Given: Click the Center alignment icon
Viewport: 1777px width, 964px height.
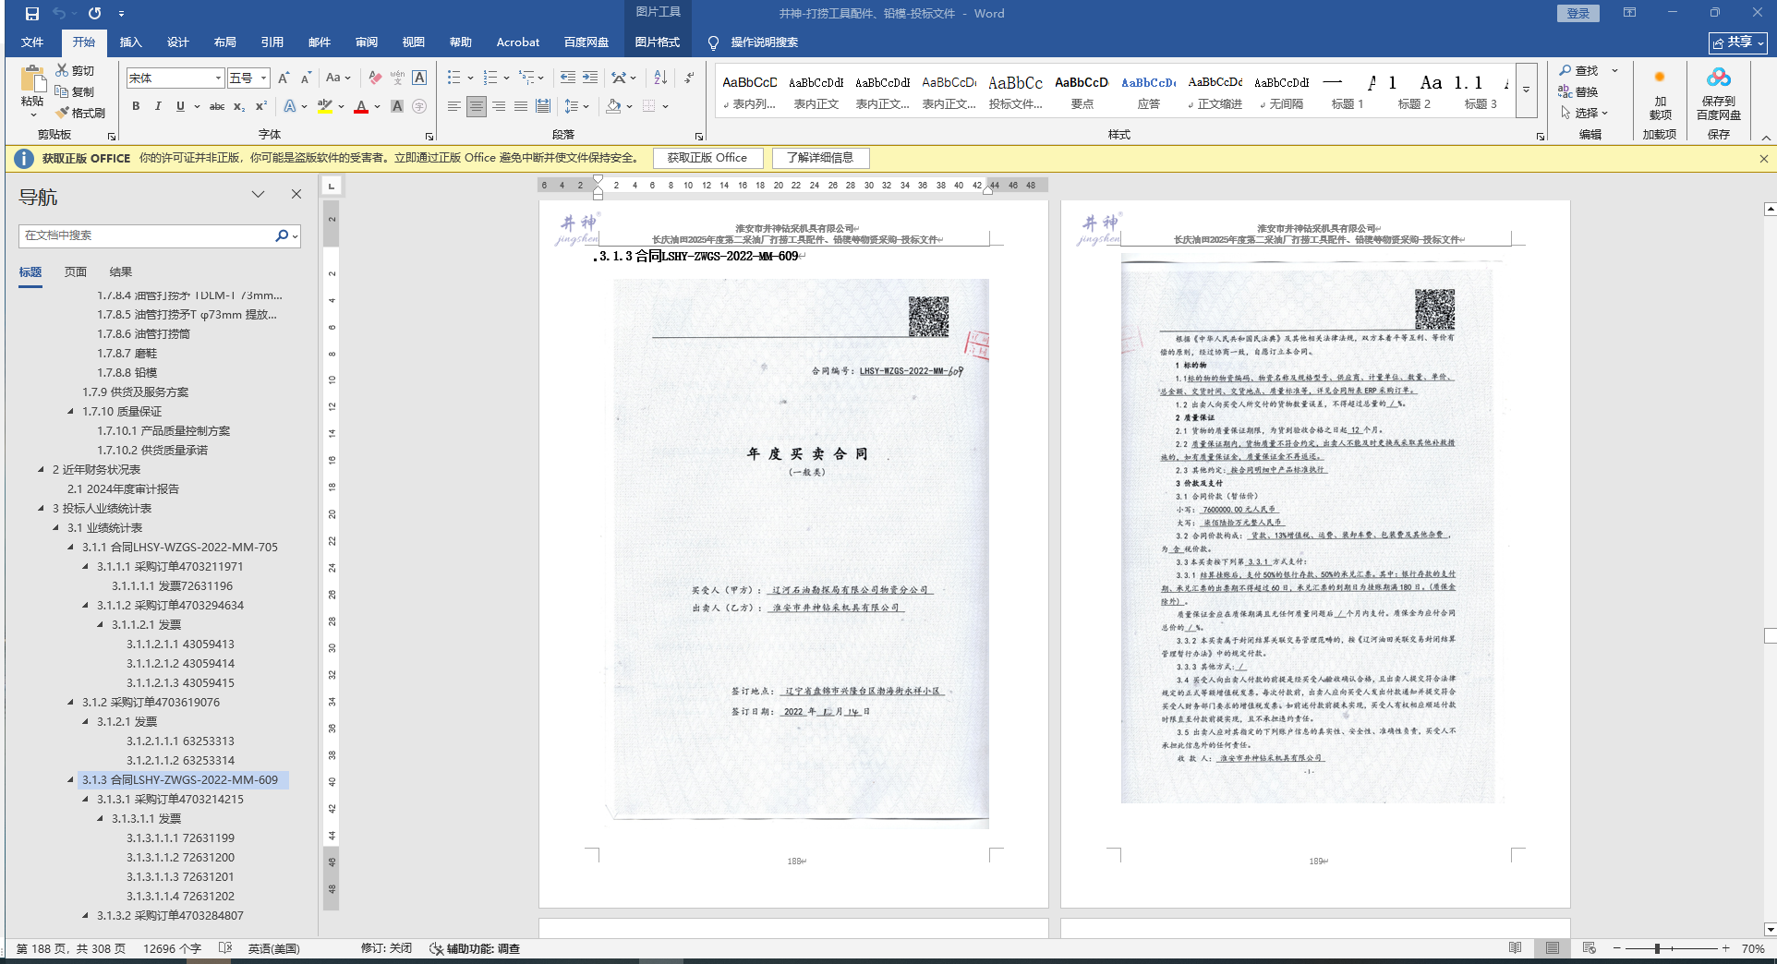Looking at the screenshot, I should click(x=477, y=106).
